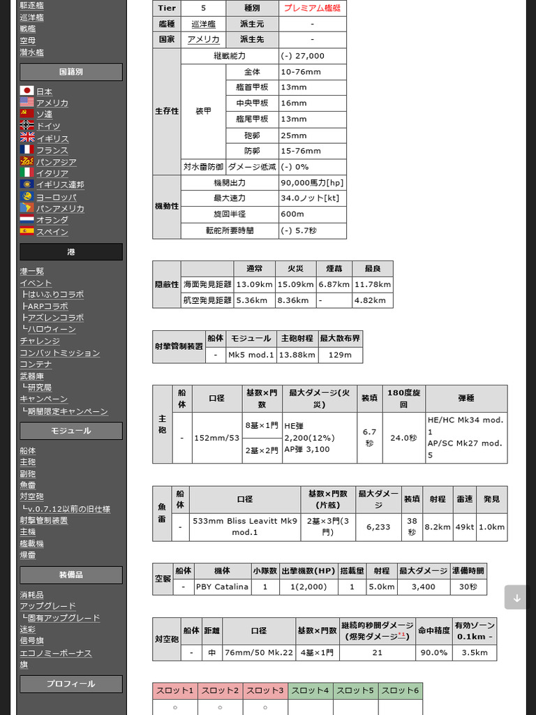Click footnote *1 in AA table header
Image resolution: width=536 pixels, height=715 pixels.
pos(402,635)
